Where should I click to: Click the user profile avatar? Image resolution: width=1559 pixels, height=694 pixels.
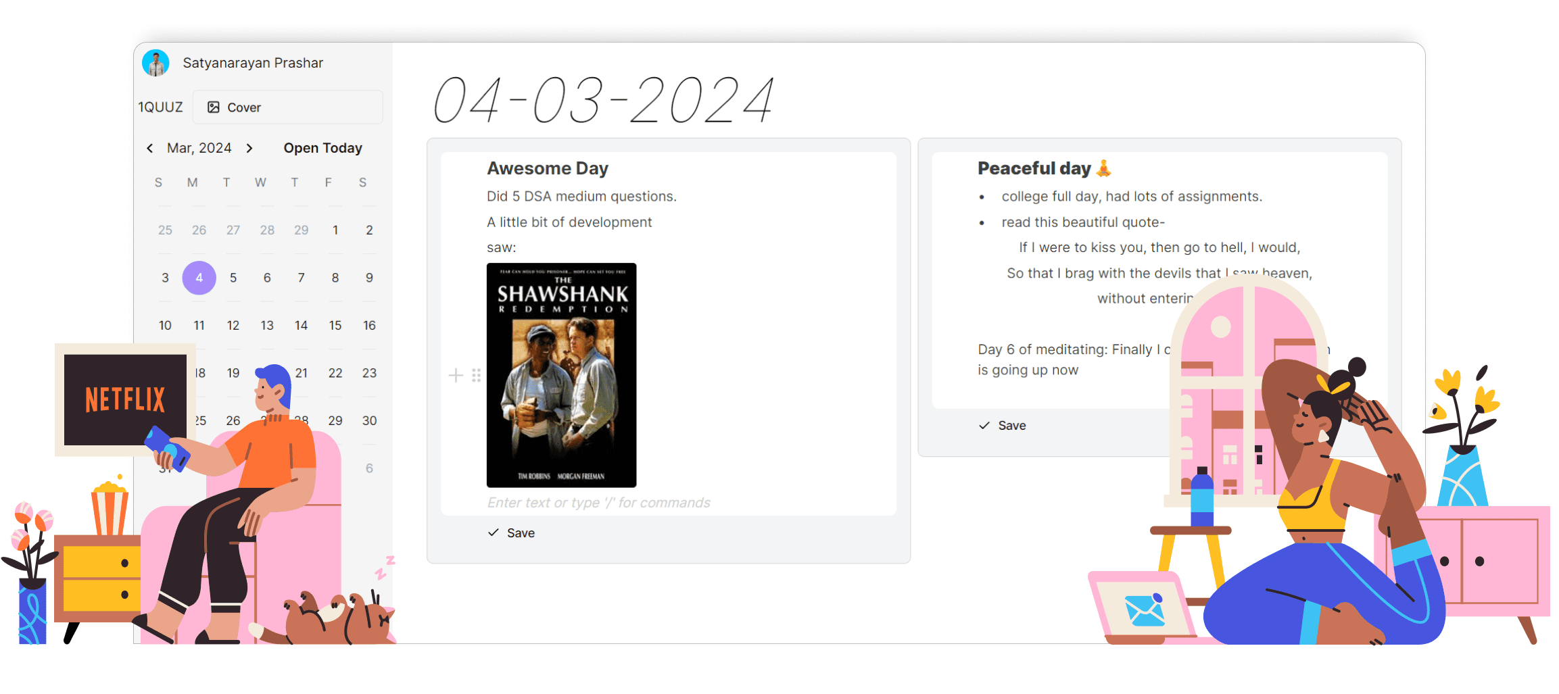tap(155, 63)
